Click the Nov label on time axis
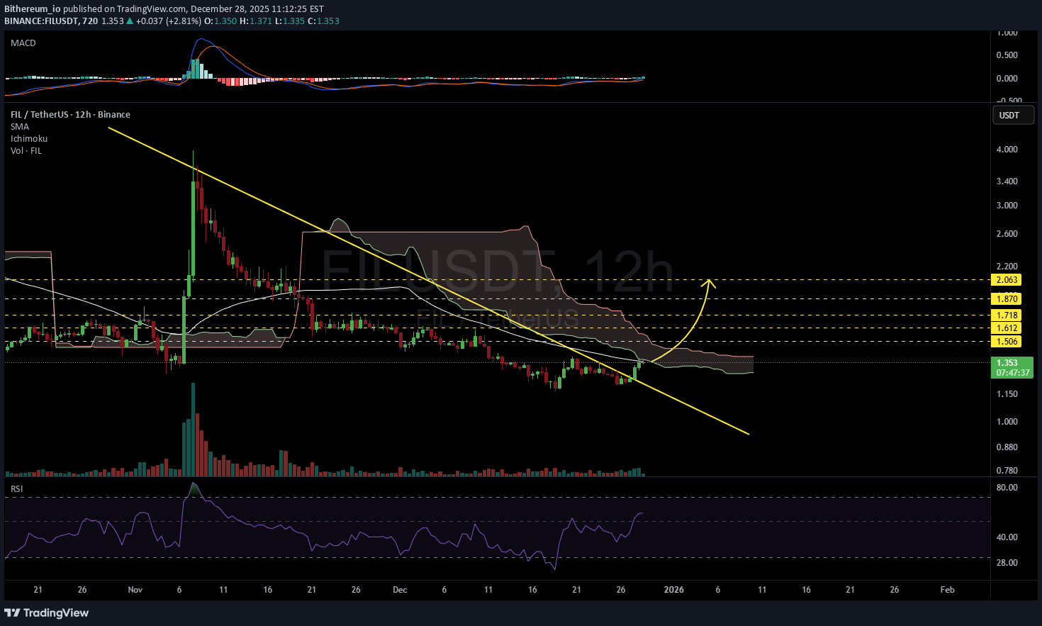Image resolution: width=1042 pixels, height=626 pixels. (135, 590)
